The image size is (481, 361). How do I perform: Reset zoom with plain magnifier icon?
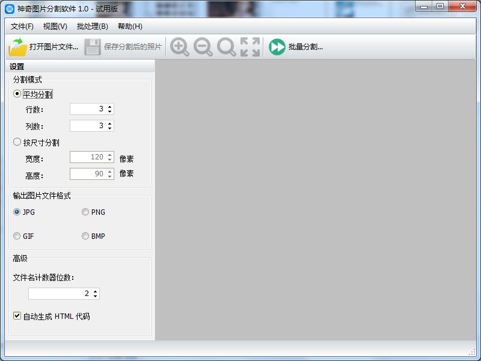pos(227,47)
